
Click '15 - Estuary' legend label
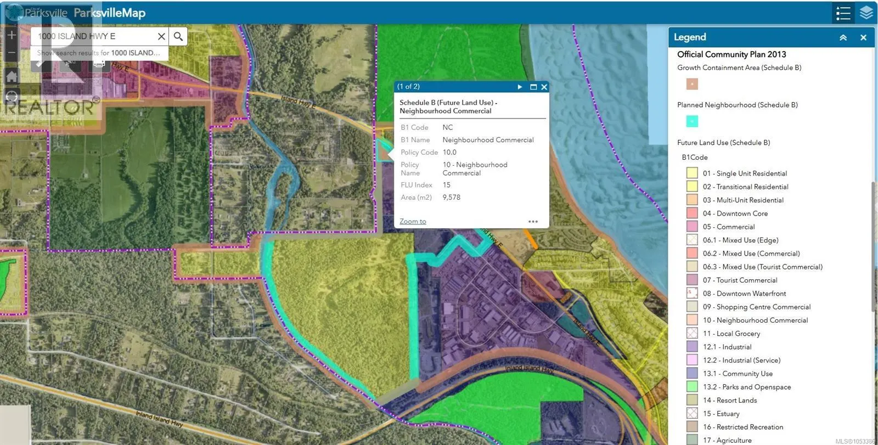tap(721, 413)
